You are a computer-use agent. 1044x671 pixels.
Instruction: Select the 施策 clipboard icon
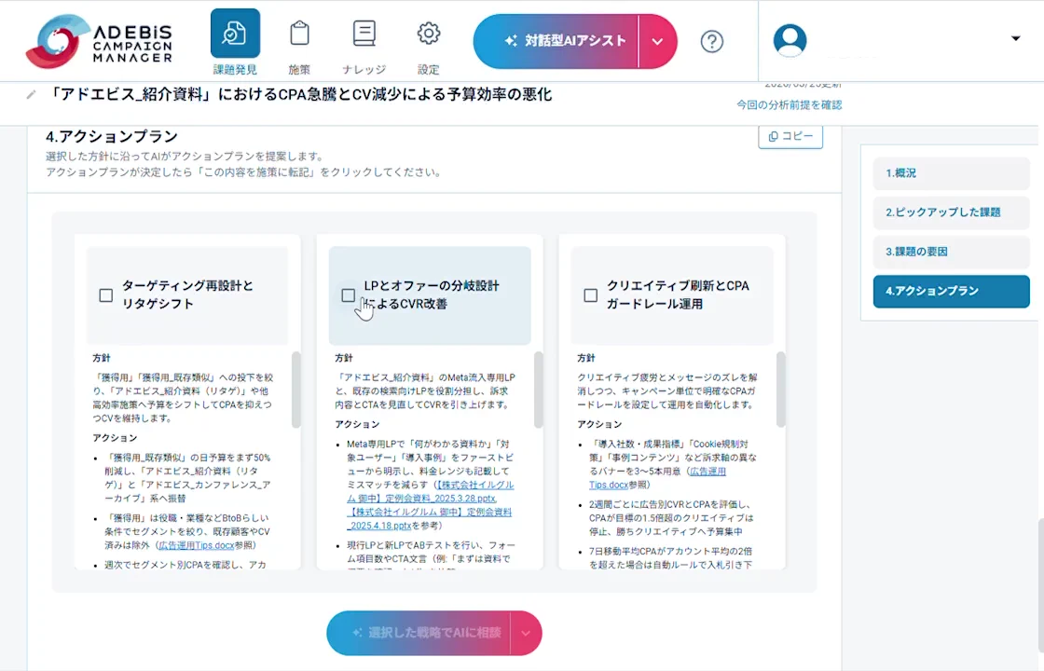(x=299, y=32)
